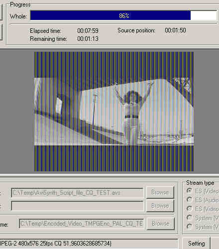Click the Whole progress bar showing 86%
Image resolution: width=219 pixels, height=249 pixels.
123,15
